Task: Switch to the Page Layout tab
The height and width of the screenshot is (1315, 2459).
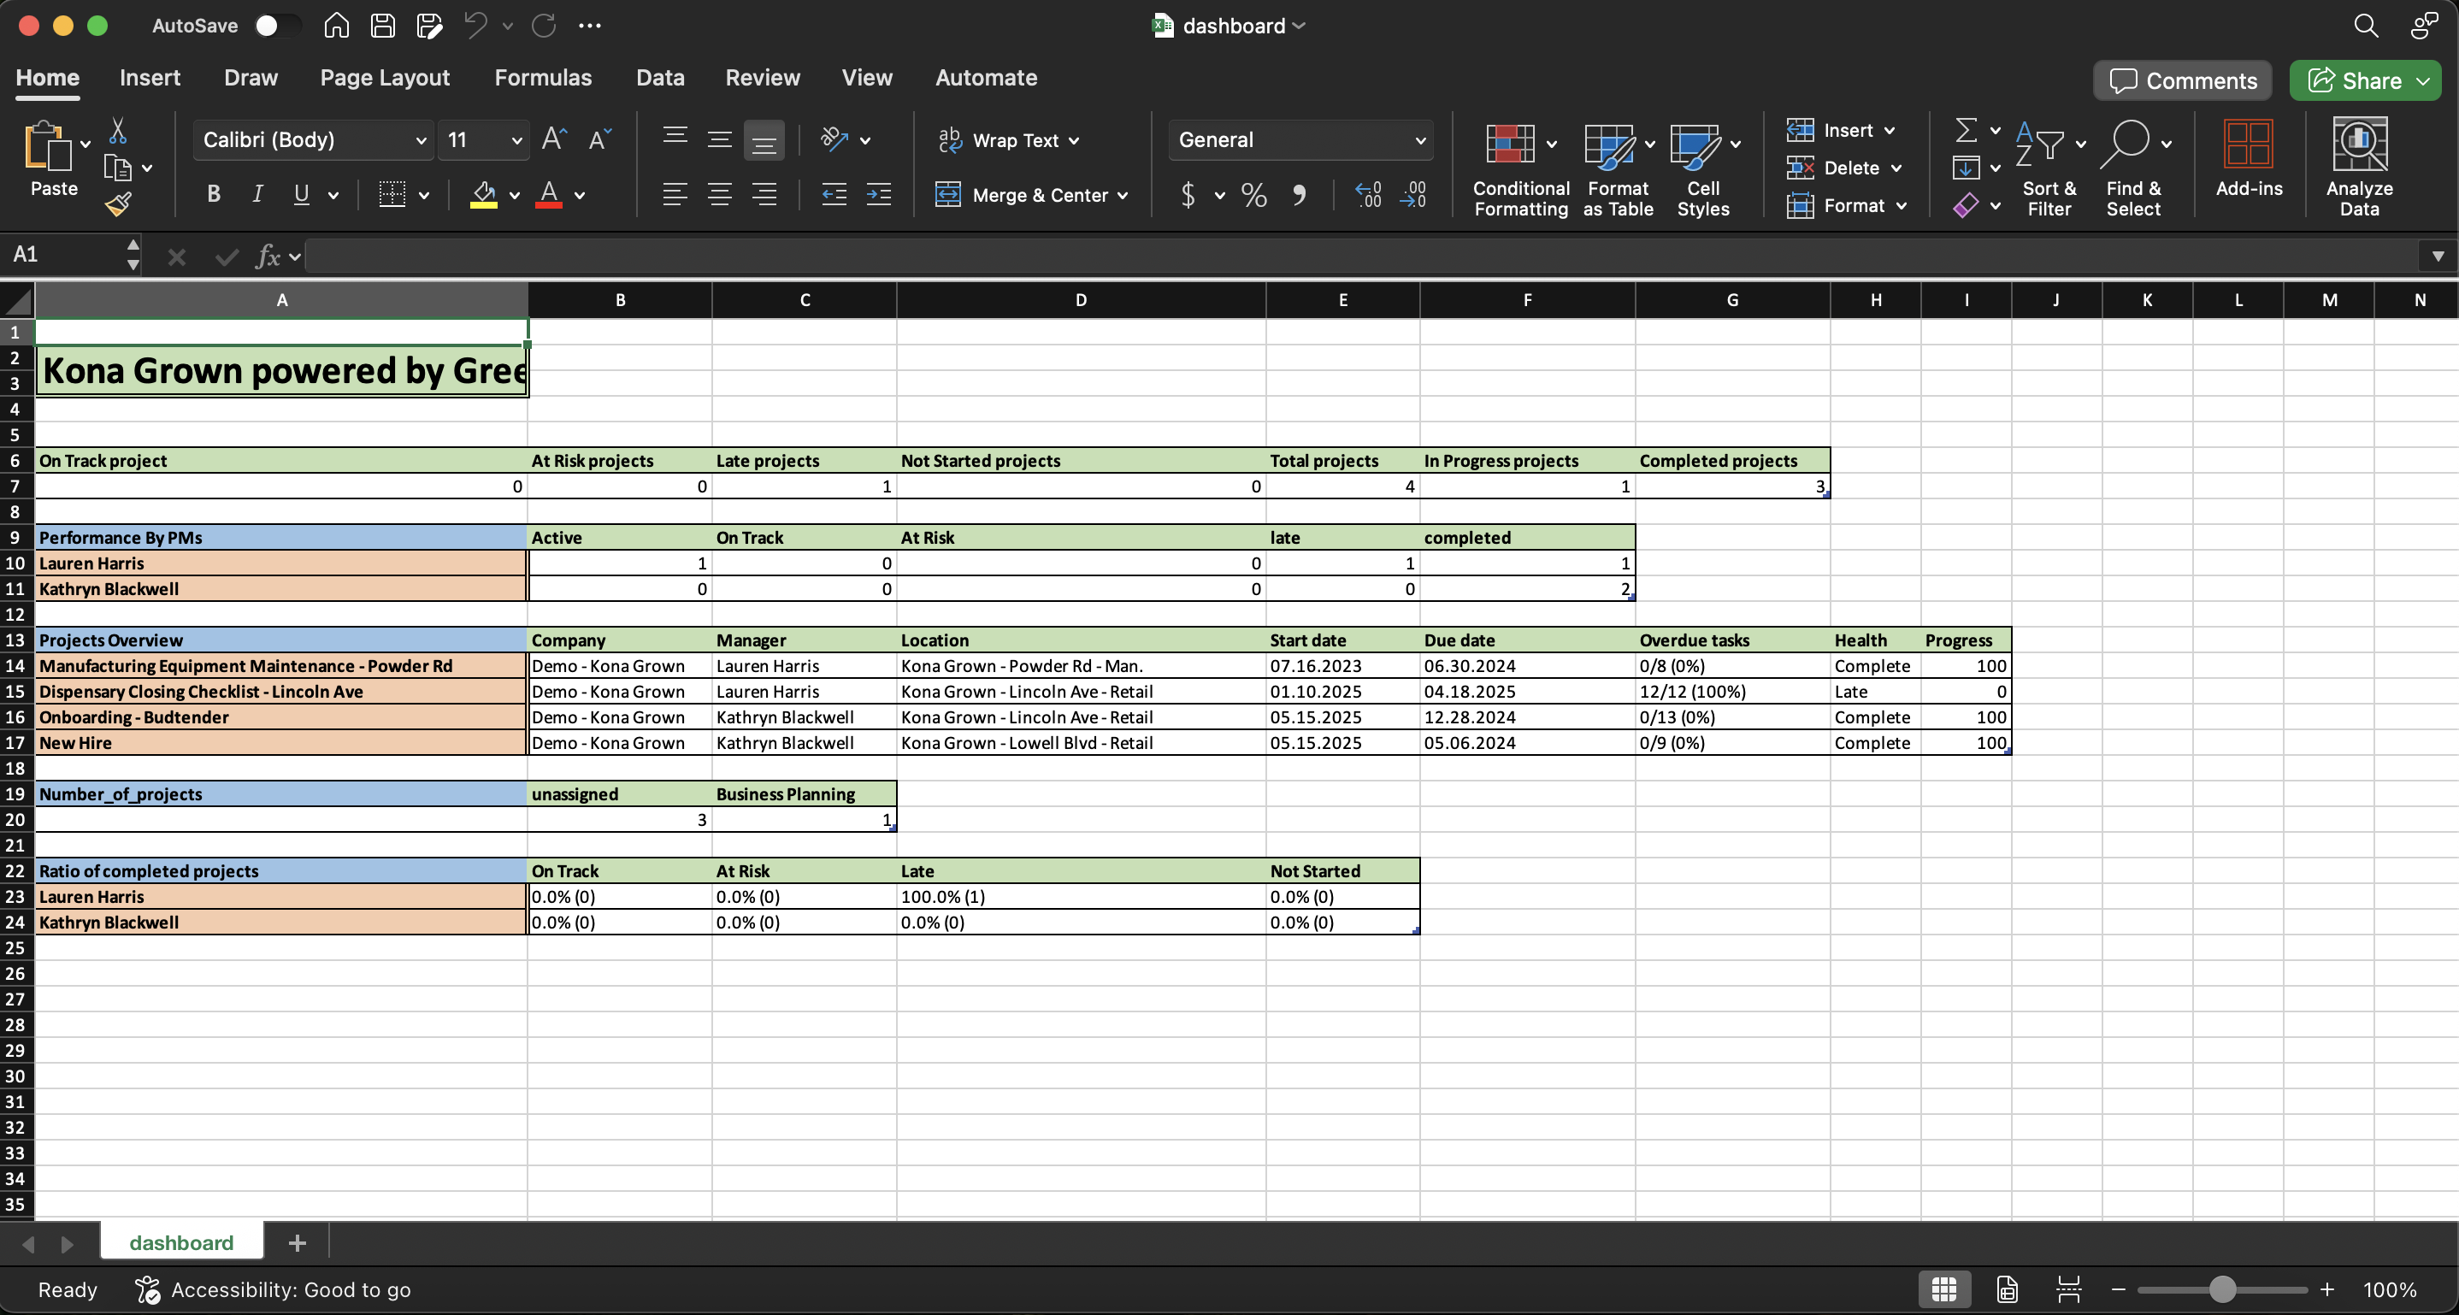Action: click(x=384, y=77)
